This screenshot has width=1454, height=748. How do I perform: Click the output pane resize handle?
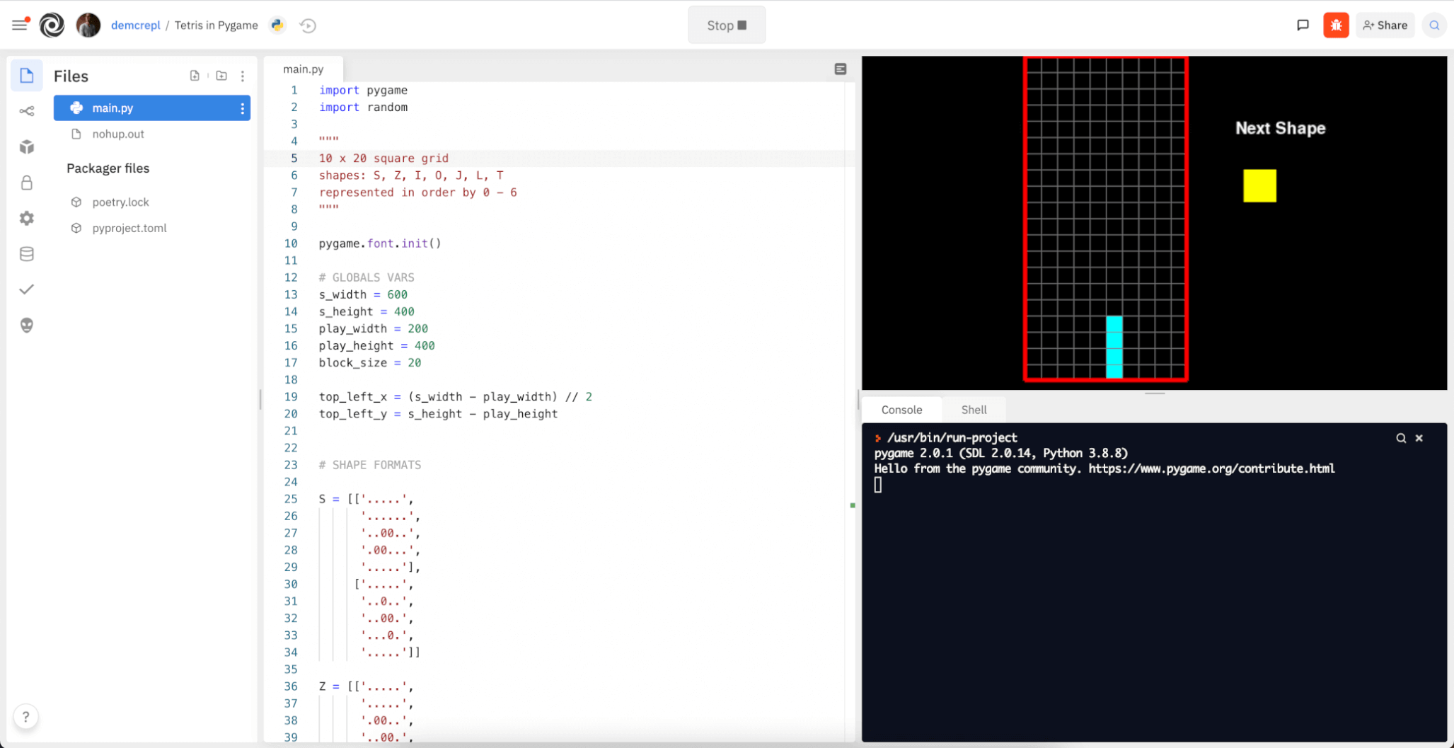[1155, 393]
